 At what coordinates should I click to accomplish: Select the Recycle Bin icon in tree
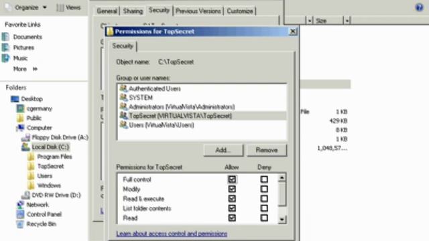tap(20, 224)
